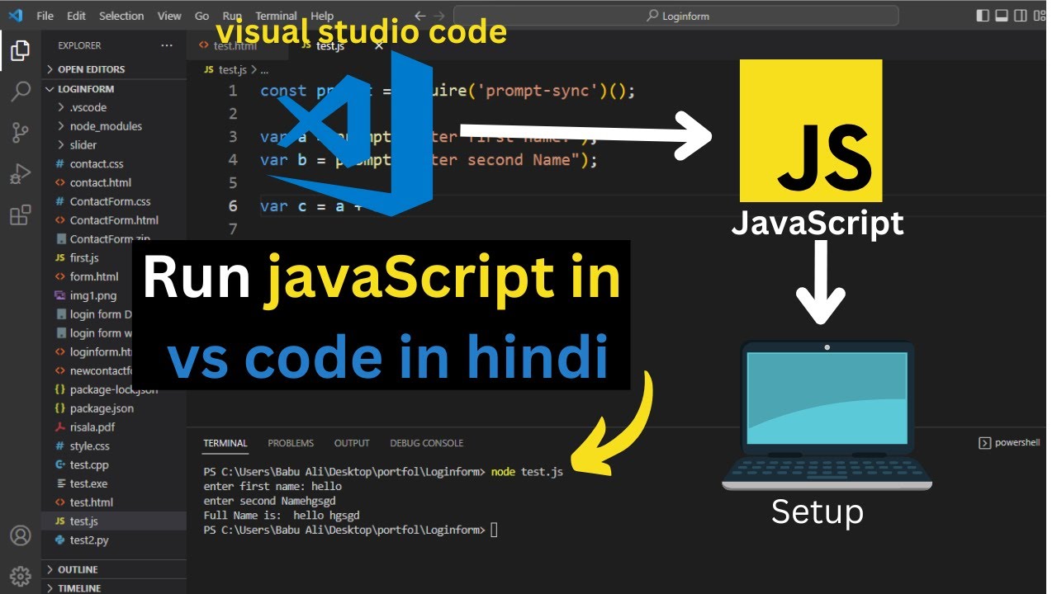Click the 'node test.js' command in terminal
This screenshot has height=594, width=1057.
pyautogui.click(x=527, y=472)
